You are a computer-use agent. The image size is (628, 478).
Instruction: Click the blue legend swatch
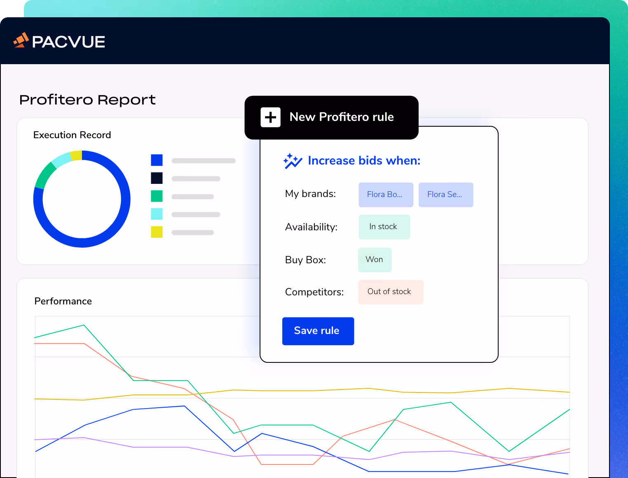click(x=157, y=160)
